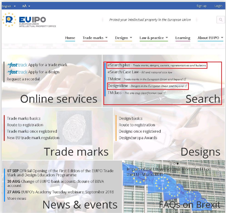Click the Online services heading
The height and width of the screenshot is (213, 226).
click(59, 99)
